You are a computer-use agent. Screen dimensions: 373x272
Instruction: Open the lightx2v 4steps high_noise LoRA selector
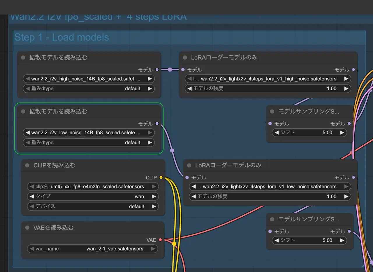point(268,79)
